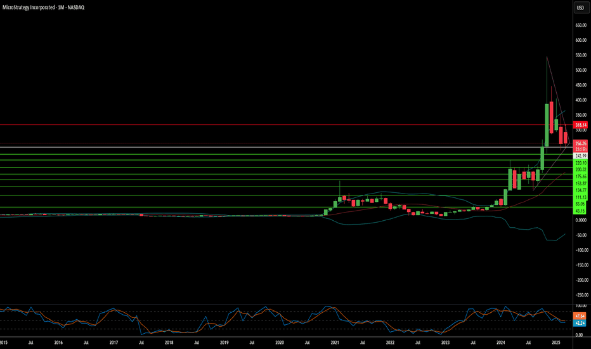Screen dimensions: 591x349
Task: Click the 450.00 price scale label
Action: [581, 85]
